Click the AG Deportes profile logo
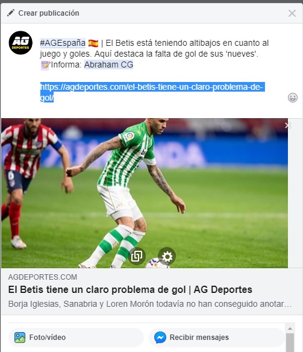 (20, 43)
